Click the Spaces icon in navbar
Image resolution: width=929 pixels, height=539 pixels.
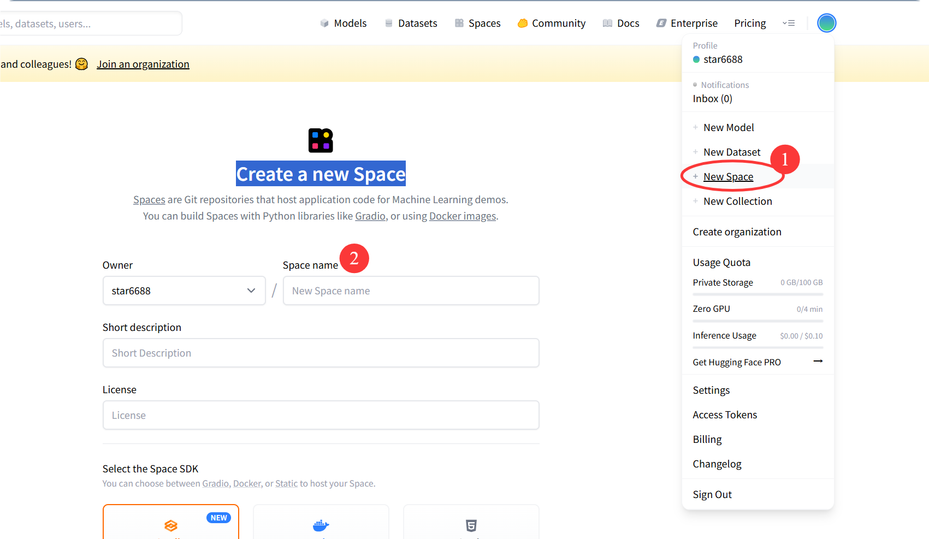(x=459, y=23)
